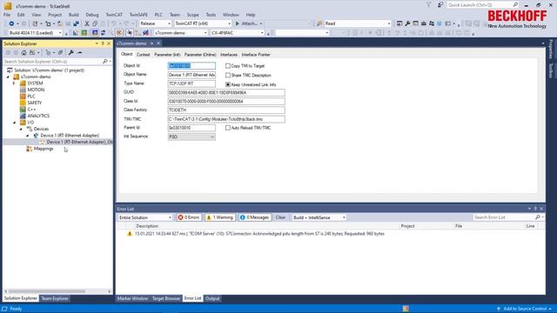Click the Reload Devices arrows icon
The width and height of the screenshot is (557, 313).
pos(103,33)
